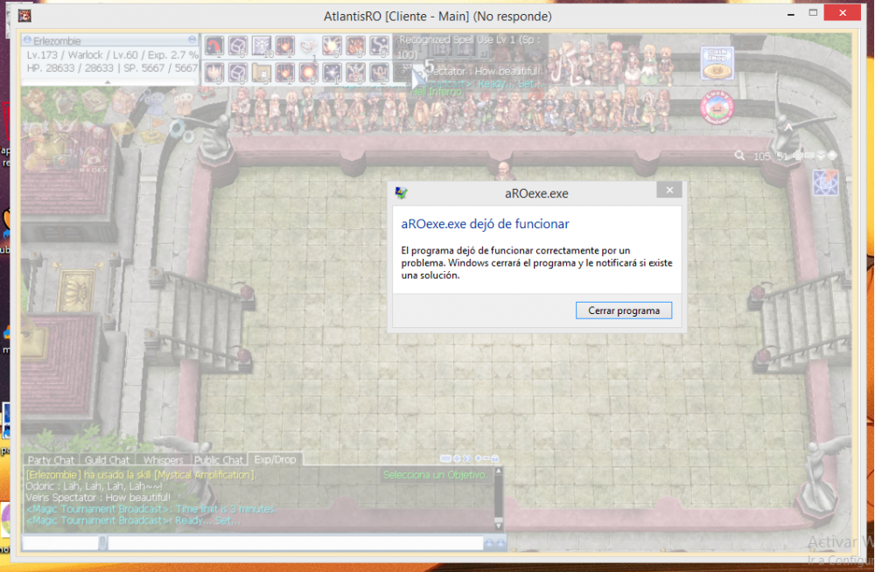Open the Whispers chat tab
This screenshot has height=572, width=875.
(164, 460)
